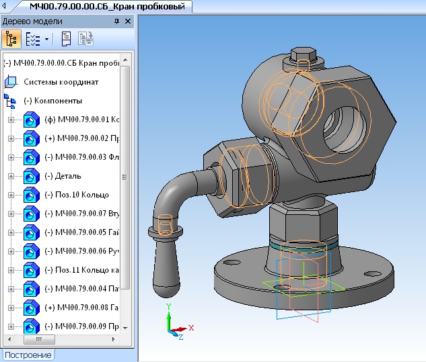Pin the Дерево модели panel
Viewport: 426px width, 362px height.
[115, 21]
